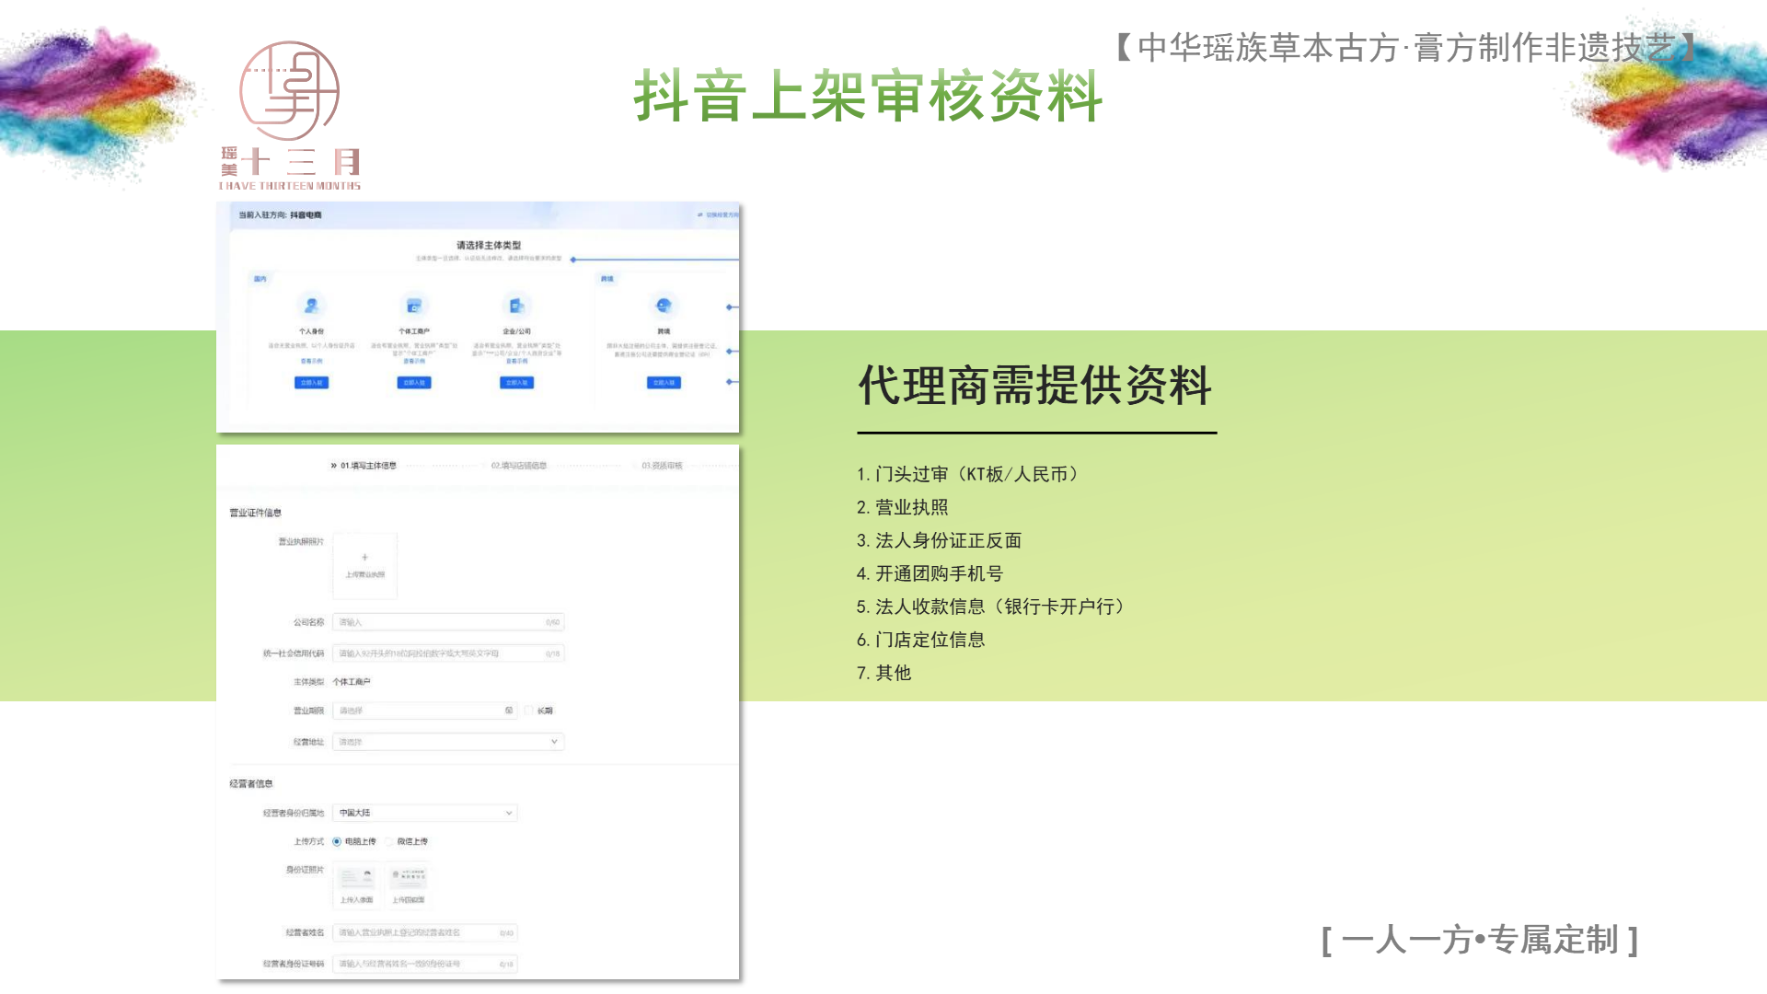Click the calendar icon in 营业期限 field
1767x994 pixels.
click(x=509, y=711)
